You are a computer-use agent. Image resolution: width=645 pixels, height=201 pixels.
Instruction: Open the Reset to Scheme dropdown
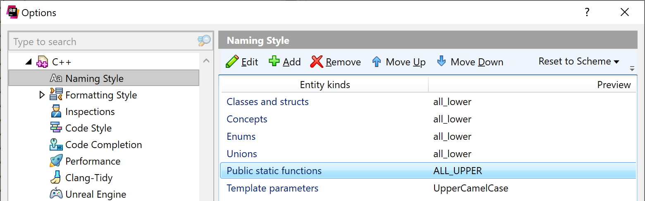[578, 62]
